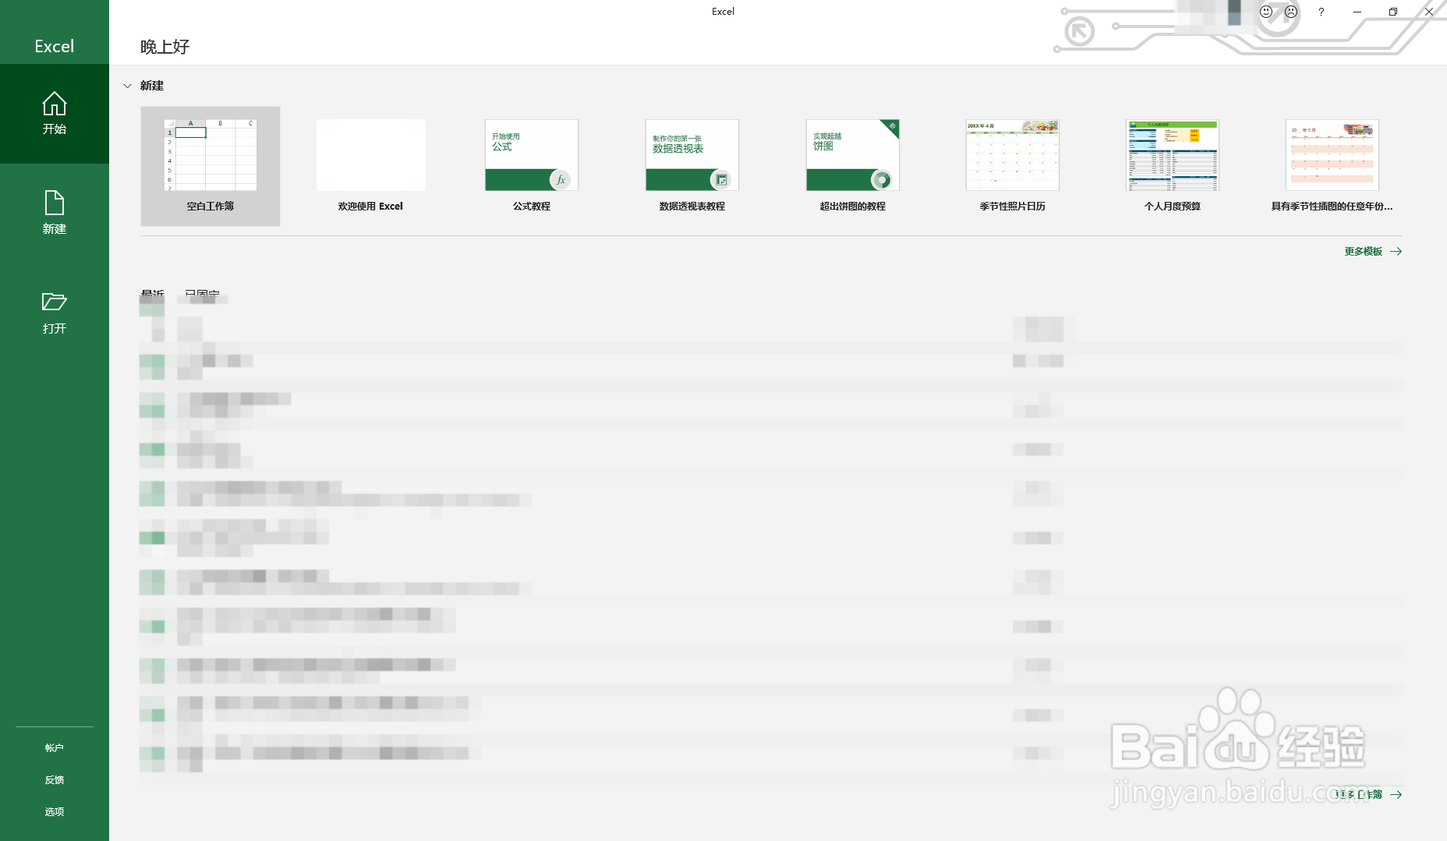Follow the 更多模板 link

pos(1373,252)
